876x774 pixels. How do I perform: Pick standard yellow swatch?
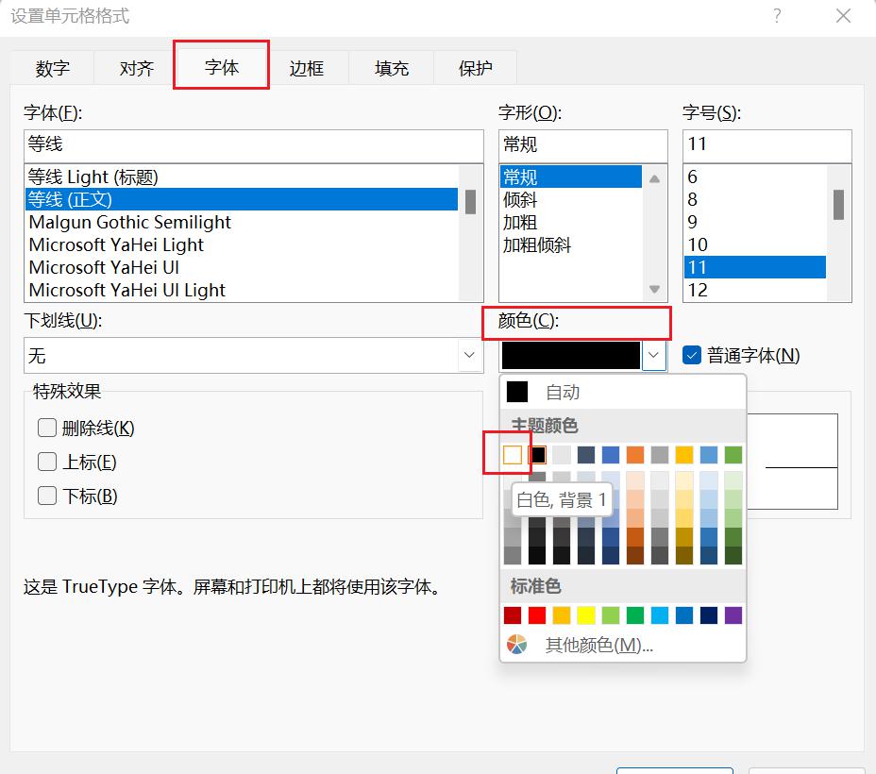[586, 615]
